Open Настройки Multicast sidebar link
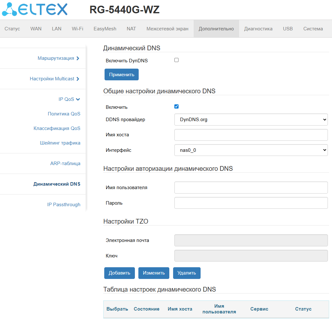 coord(52,79)
